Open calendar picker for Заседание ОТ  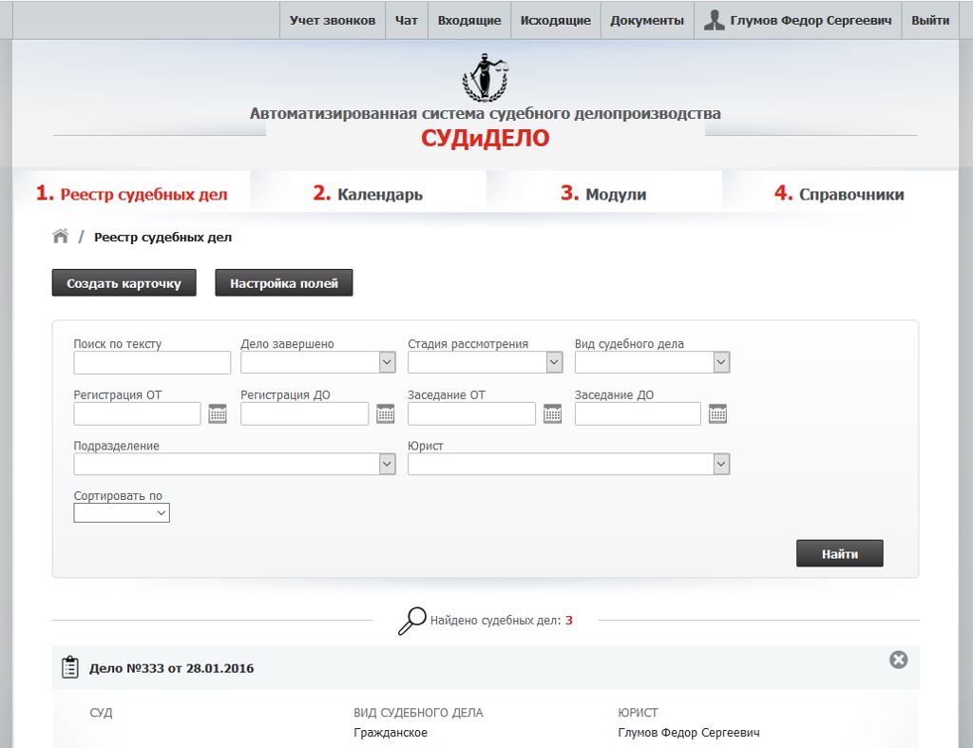click(552, 413)
